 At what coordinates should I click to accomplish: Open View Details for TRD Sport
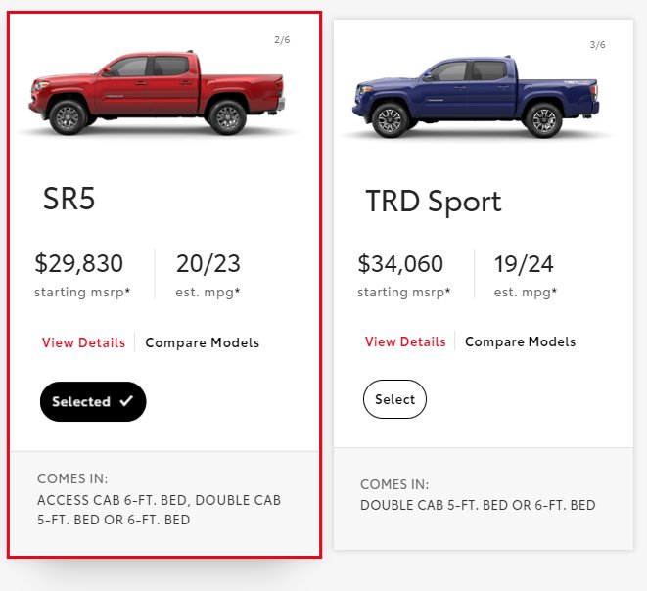coord(405,341)
